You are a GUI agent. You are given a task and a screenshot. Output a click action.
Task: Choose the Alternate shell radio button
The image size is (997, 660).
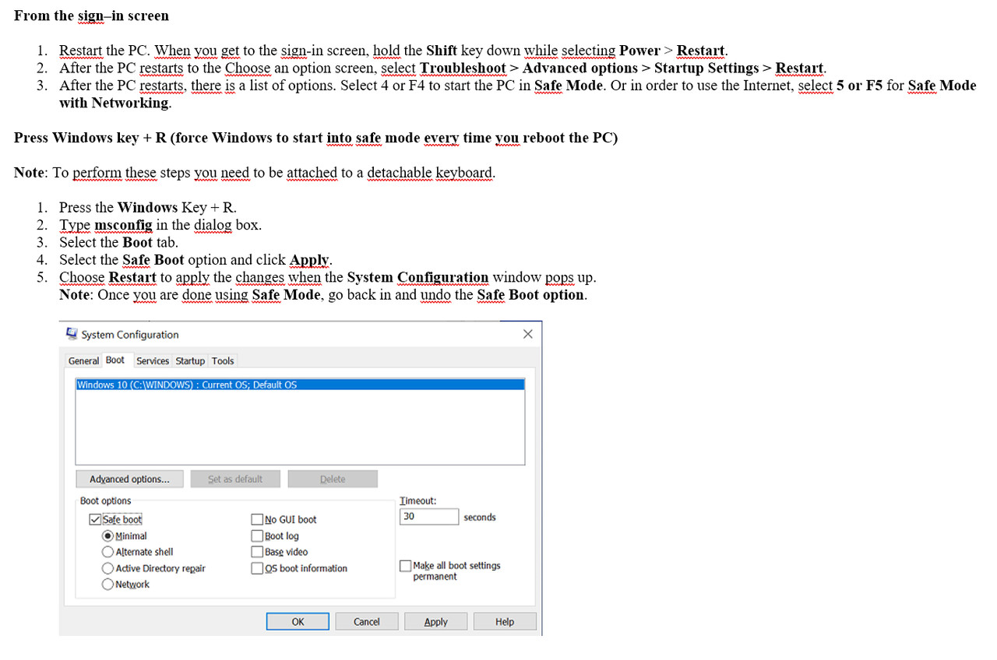pos(107,552)
